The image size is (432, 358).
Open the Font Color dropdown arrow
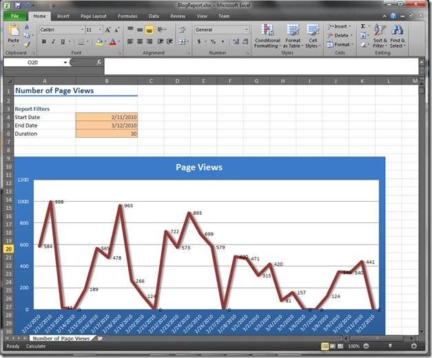(119, 42)
